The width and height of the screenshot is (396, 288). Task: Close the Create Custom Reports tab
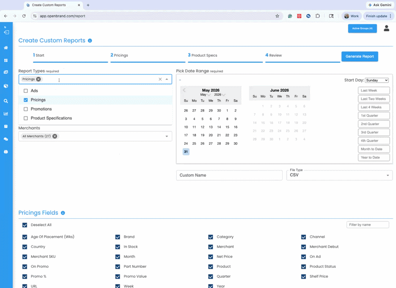coord(79,5)
